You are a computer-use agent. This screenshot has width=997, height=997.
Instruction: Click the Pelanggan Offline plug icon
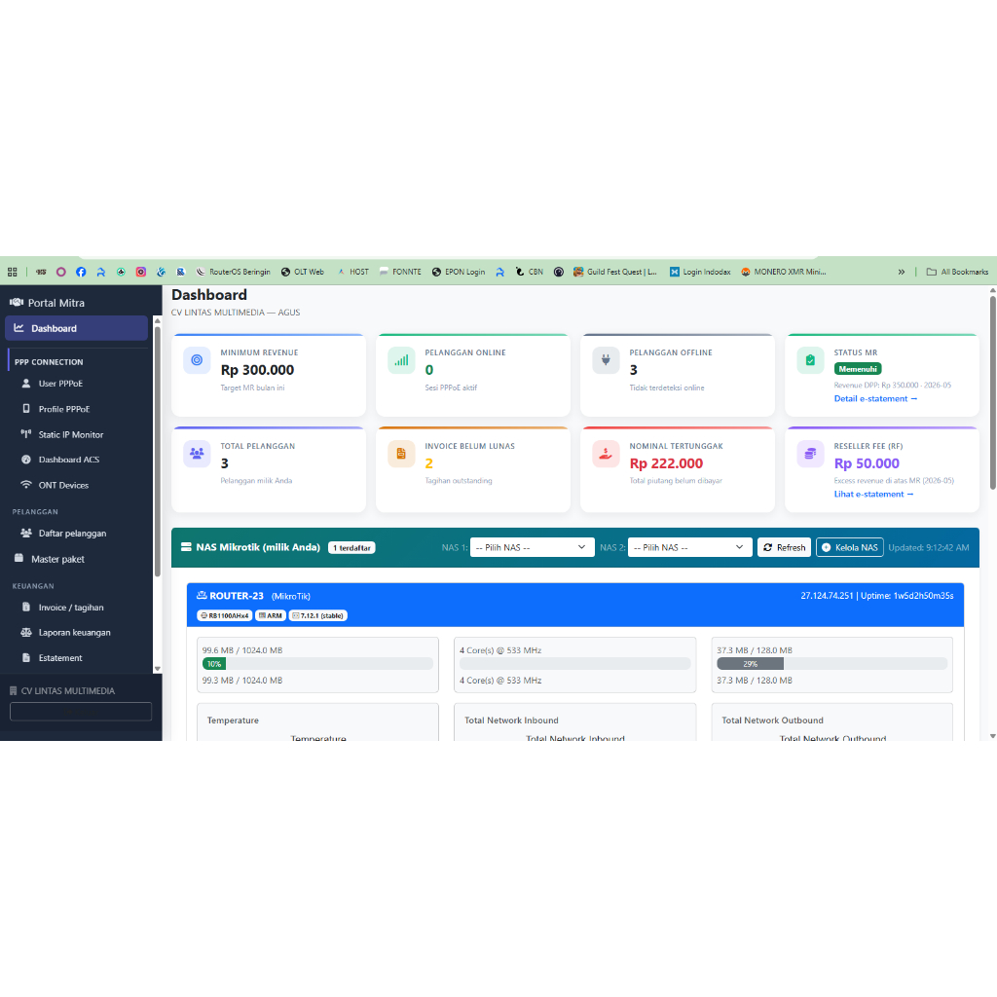(x=606, y=360)
